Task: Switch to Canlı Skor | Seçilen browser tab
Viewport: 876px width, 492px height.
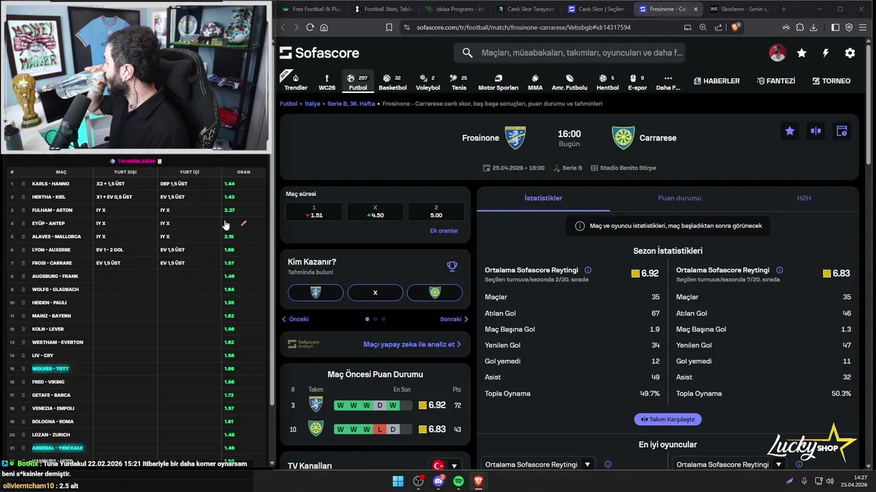Action: [x=595, y=9]
